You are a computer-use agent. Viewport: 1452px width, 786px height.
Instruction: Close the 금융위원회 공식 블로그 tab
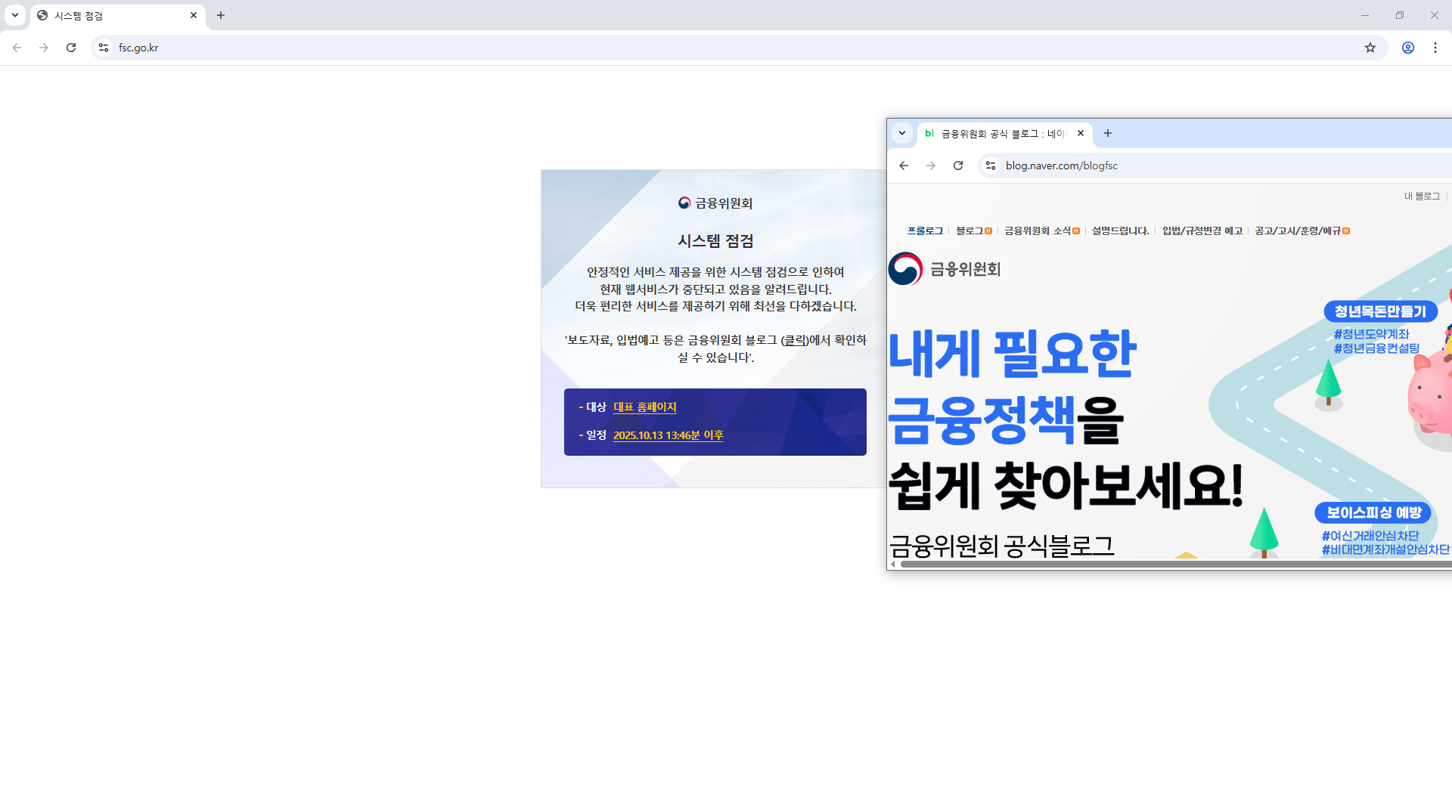pyautogui.click(x=1081, y=133)
